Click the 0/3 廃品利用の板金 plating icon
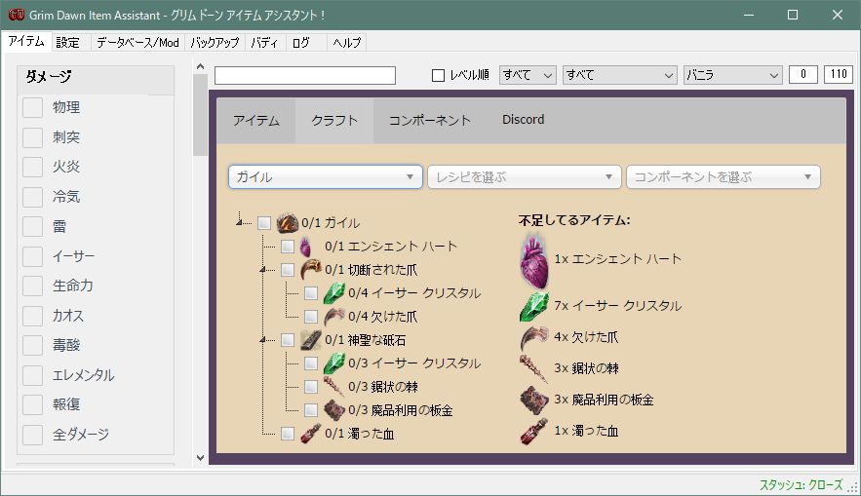 [x=333, y=410]
